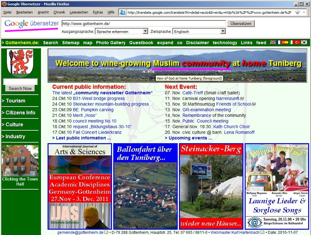Click the South Korean flag icon
Screen dimensions: 311x235
coord(304,43)
